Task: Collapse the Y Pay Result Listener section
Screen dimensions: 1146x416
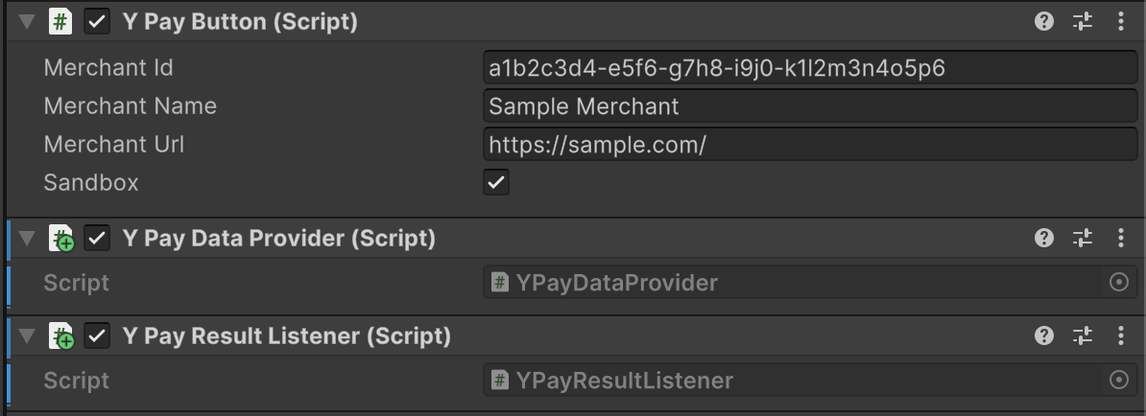Action: (28, 336)
